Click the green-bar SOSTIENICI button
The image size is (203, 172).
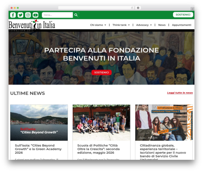pos(183,15)
